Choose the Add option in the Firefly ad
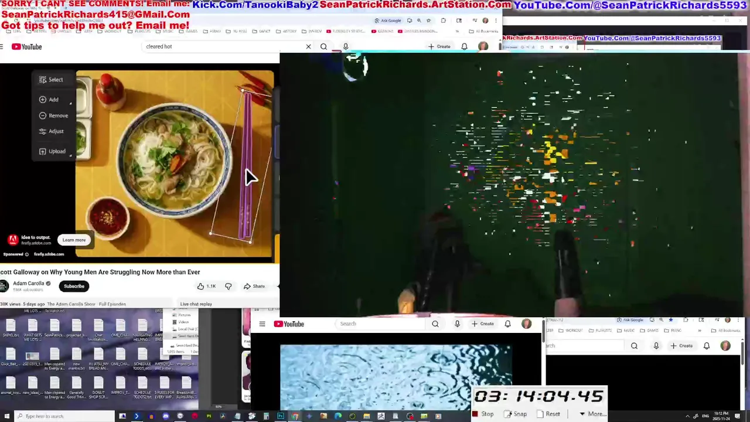Image resolution: width=750 pixels, height=422 pixels. coord(49,100)
